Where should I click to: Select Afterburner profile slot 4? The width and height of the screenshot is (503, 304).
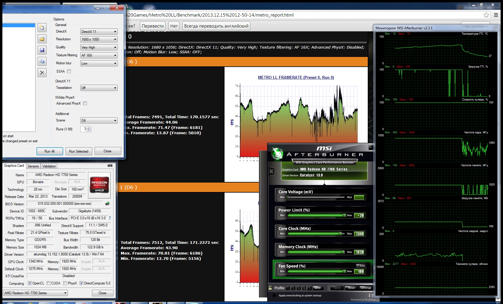[304, 288]
